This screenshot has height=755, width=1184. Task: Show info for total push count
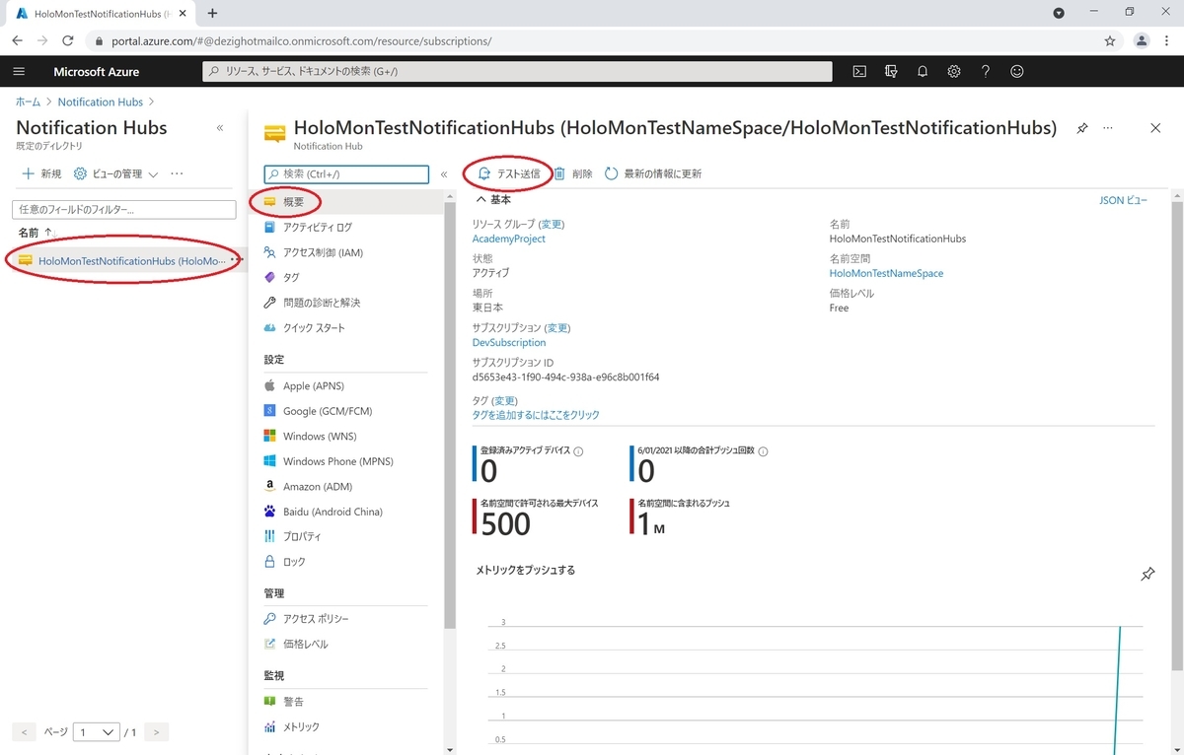point(763,451)
